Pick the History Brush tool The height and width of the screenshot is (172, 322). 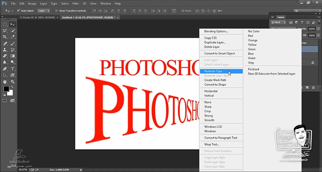coord(12,50)
